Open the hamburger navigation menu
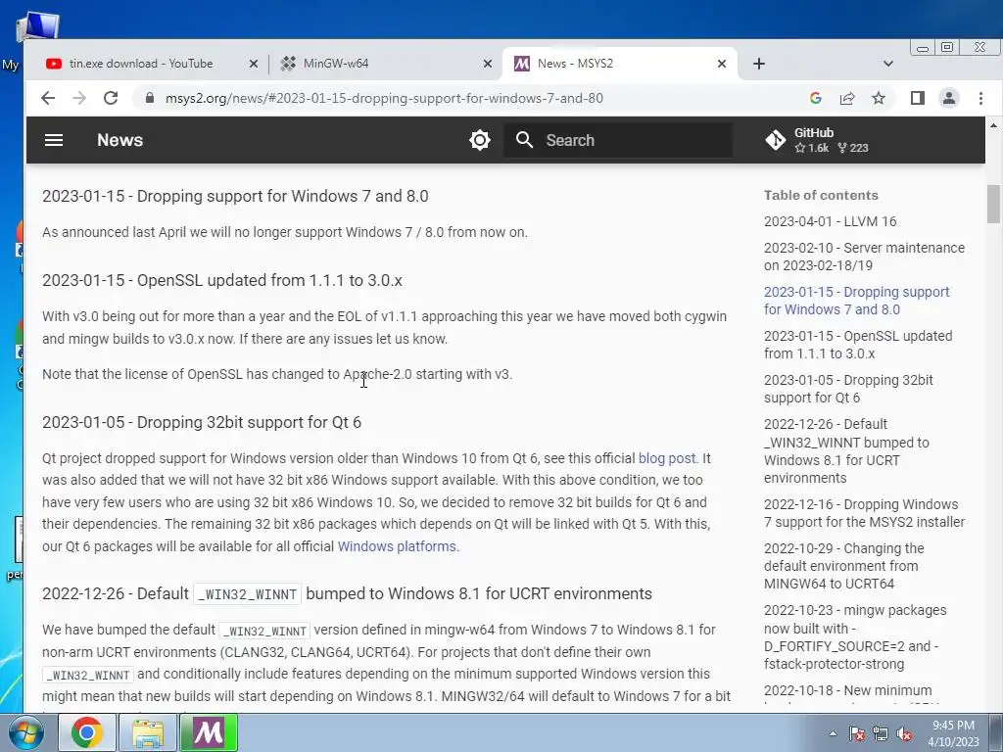Image resolution: width=1003 pixels, height=752 pixels. point(54,140)
